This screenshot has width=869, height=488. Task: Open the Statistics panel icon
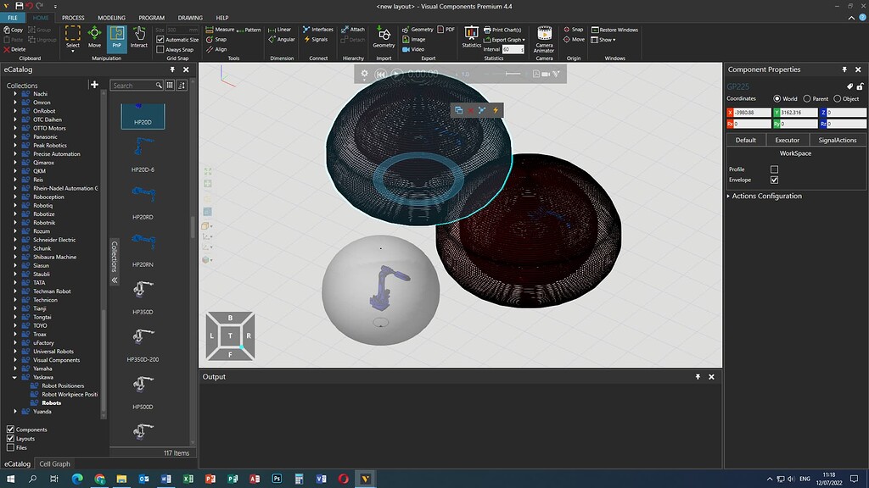click(472, 35)
